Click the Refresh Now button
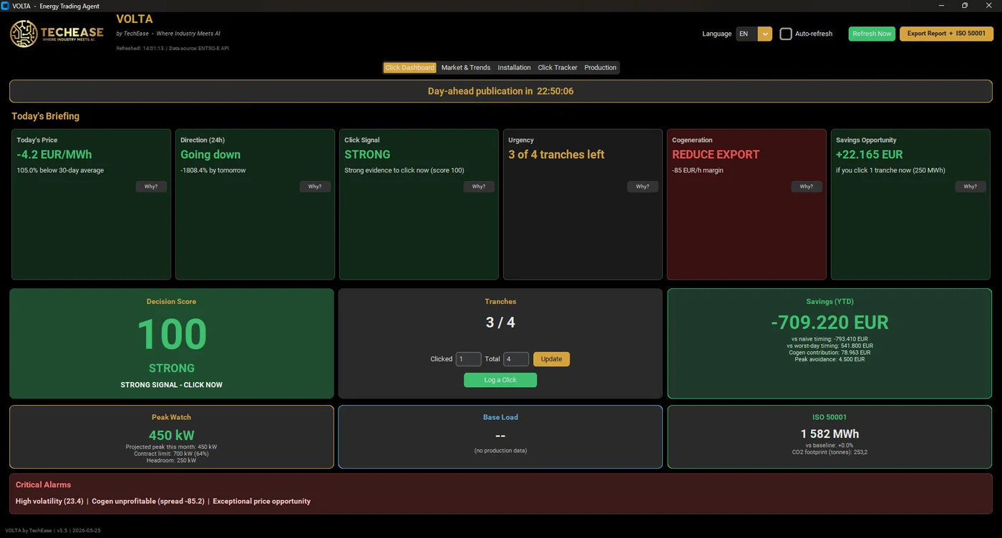The height and width of the screenshot is (538, 1002). coord(872,34)
